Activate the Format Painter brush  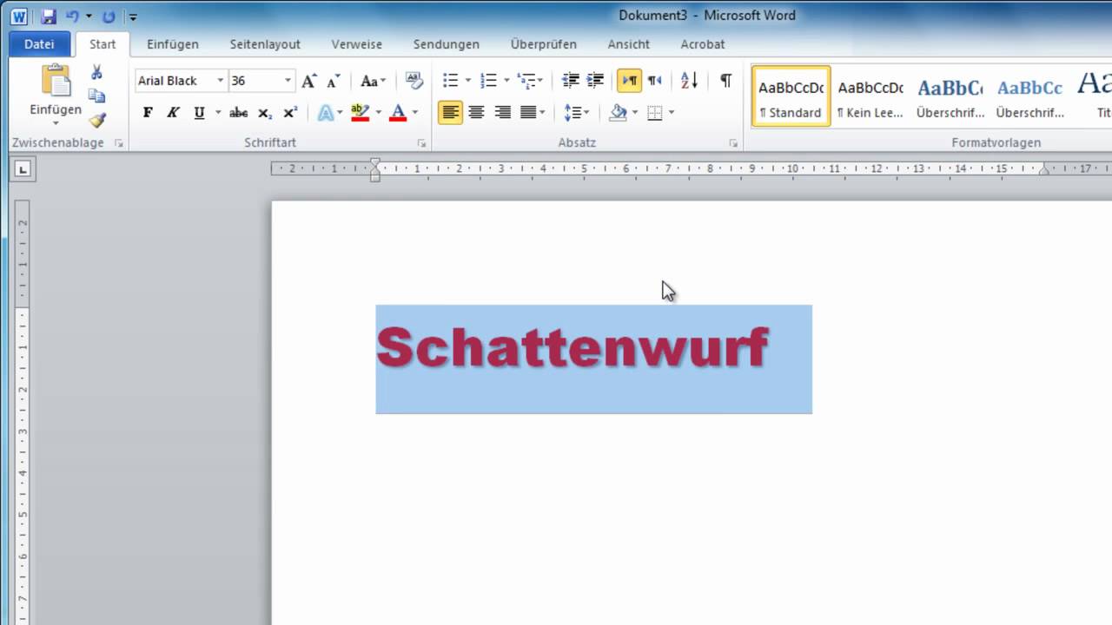(x=97, y=121)
